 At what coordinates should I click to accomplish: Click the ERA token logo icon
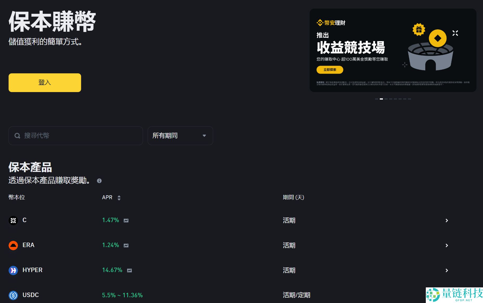(13, 245)
